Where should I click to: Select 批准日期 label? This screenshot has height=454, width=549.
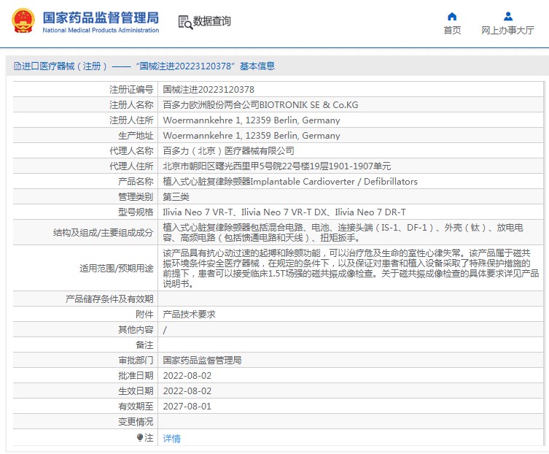(136, 376)
